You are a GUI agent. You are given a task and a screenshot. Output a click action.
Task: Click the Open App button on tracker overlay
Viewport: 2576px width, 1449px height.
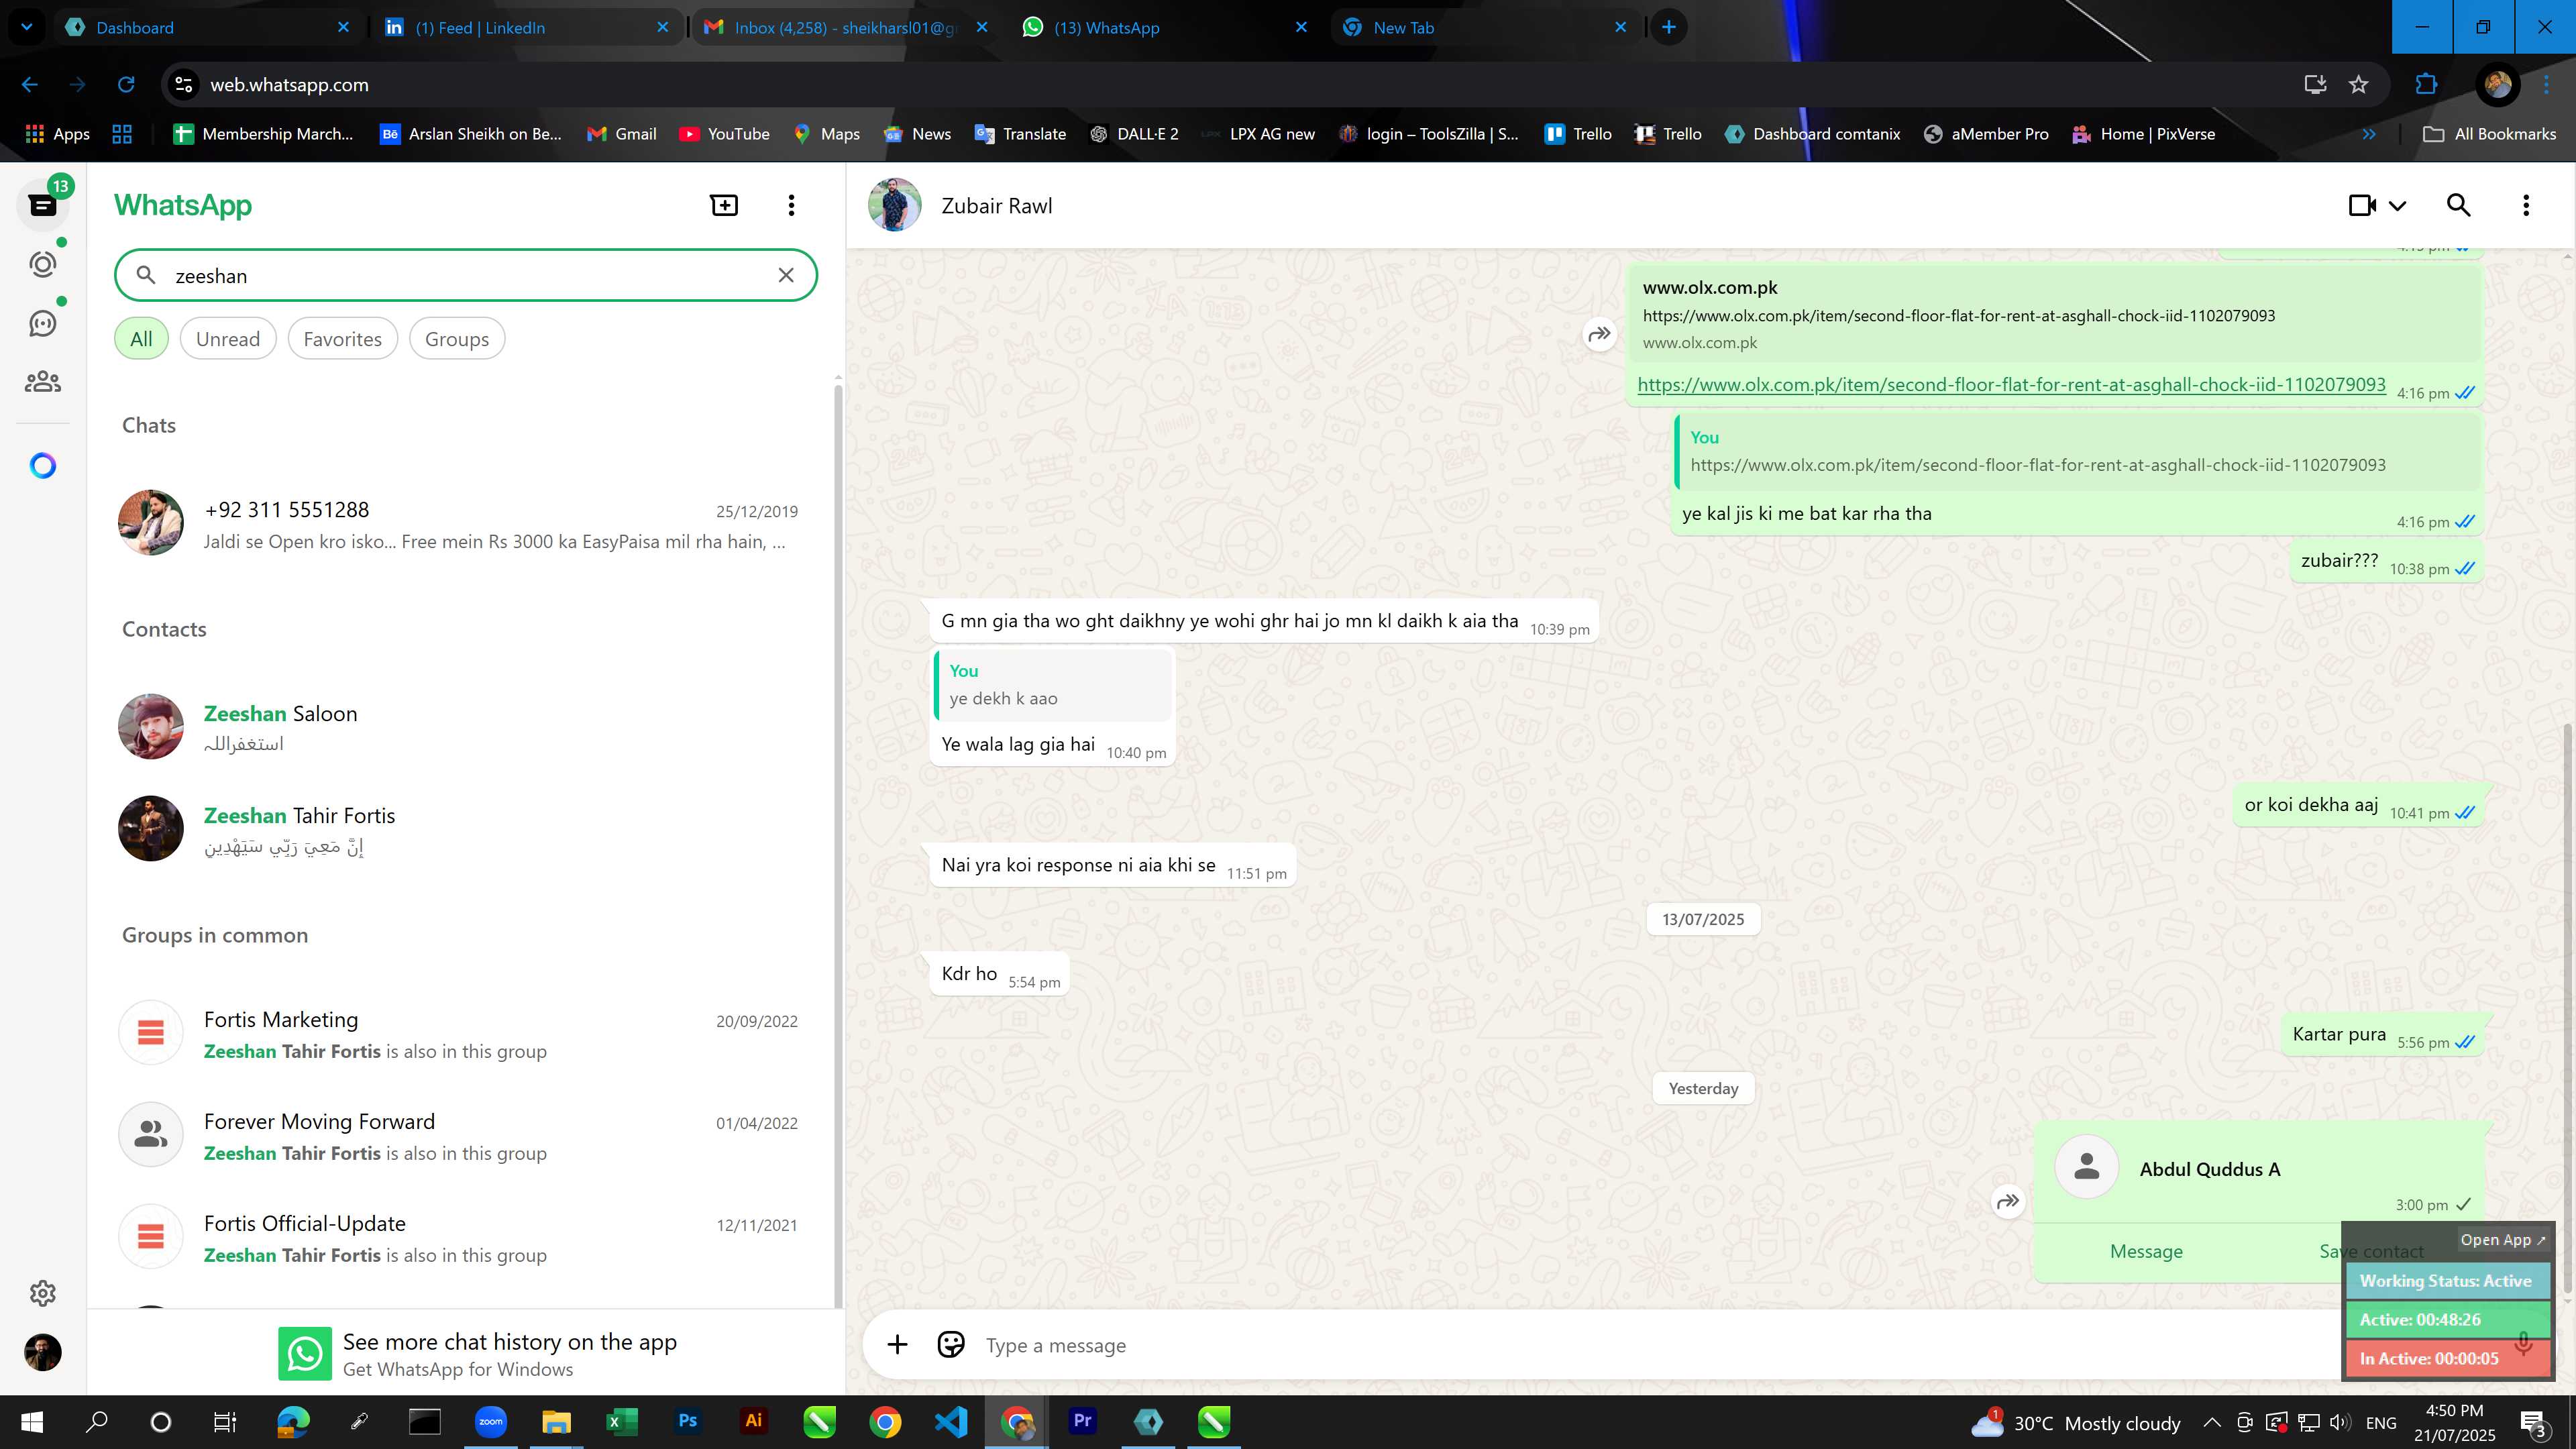pos(2502,1240)
